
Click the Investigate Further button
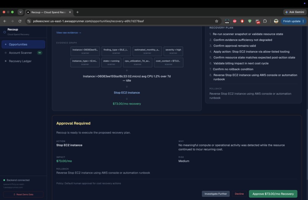click(x=216, y=194)
